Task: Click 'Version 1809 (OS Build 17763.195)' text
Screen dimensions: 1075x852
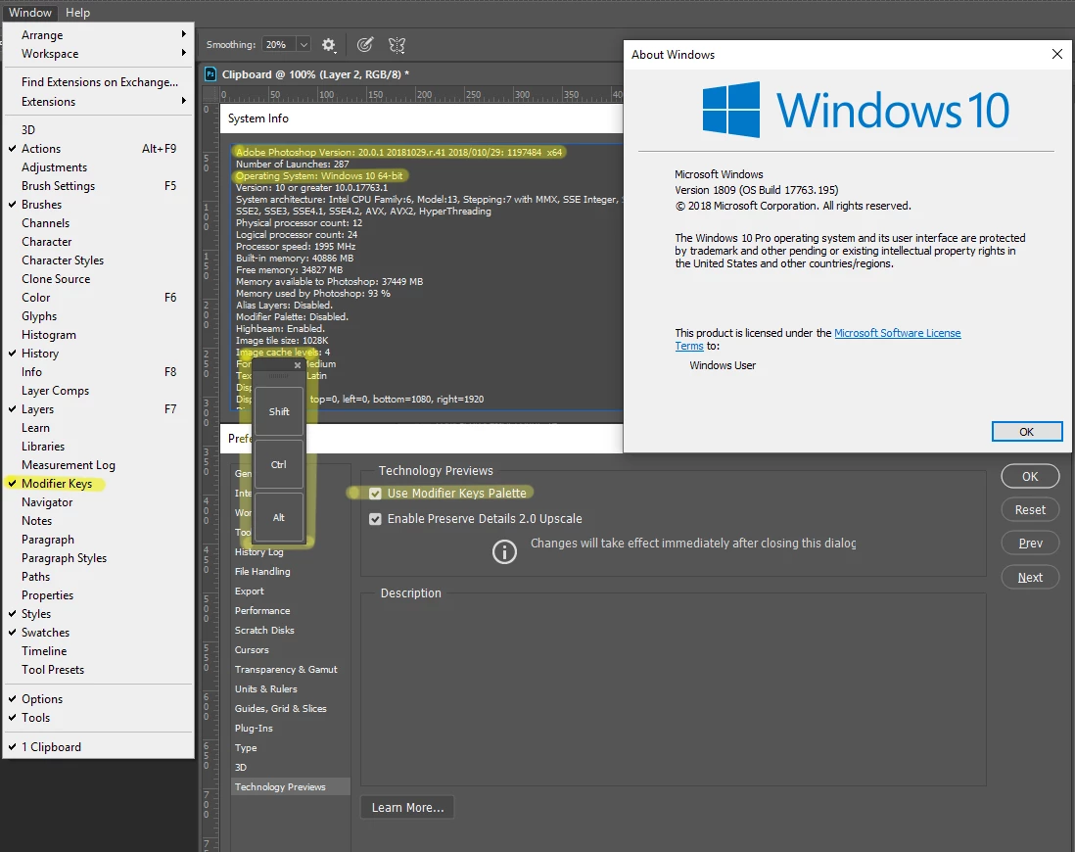Action: pos(756,190)
